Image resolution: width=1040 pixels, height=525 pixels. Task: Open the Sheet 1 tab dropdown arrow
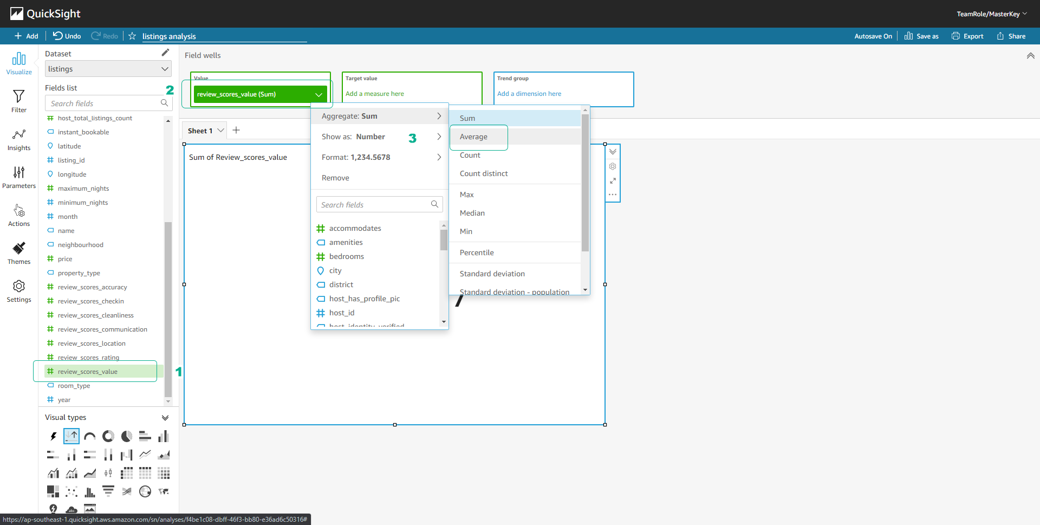[220, 131]
